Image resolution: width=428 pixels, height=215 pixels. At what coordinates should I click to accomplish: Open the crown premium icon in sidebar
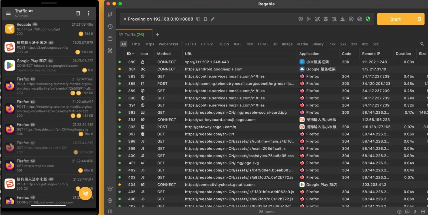110,189
